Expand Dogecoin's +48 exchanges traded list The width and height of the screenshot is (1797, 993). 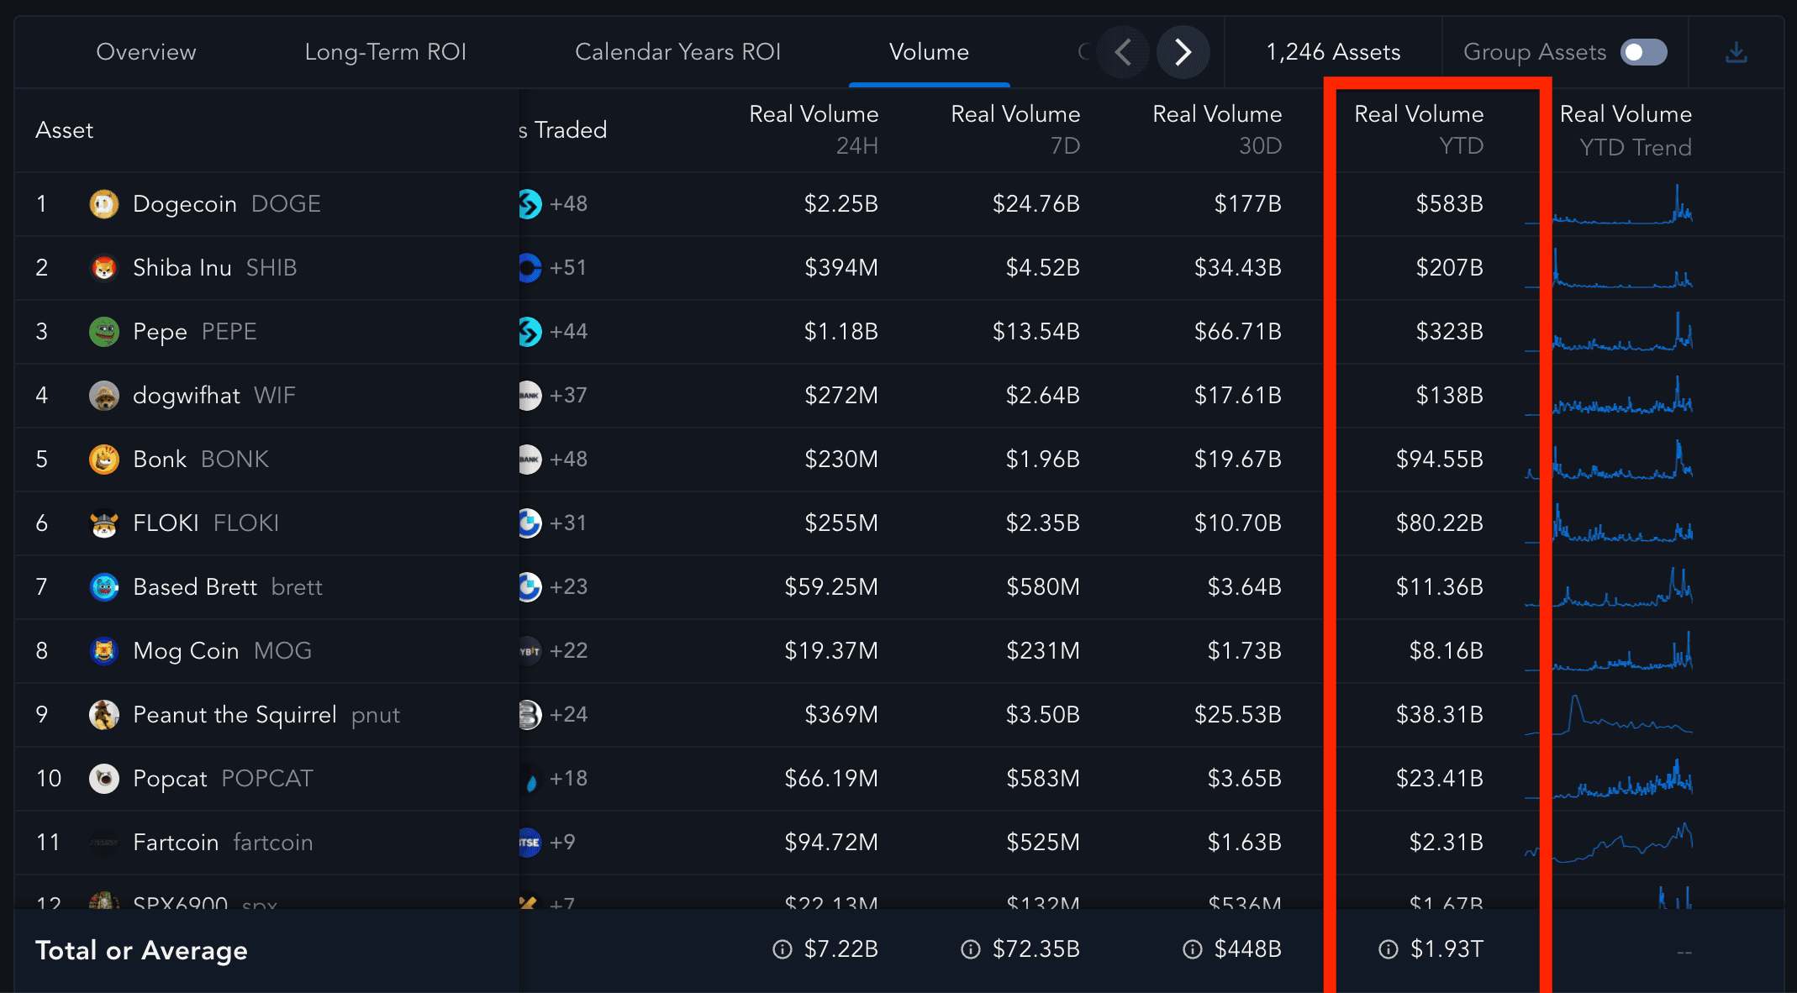(567, 204)
